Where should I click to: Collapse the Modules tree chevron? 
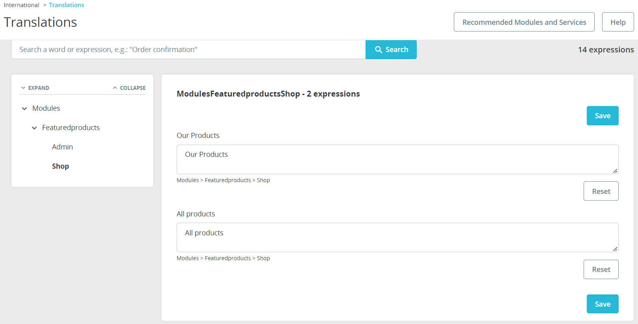(x=24, y=108)
